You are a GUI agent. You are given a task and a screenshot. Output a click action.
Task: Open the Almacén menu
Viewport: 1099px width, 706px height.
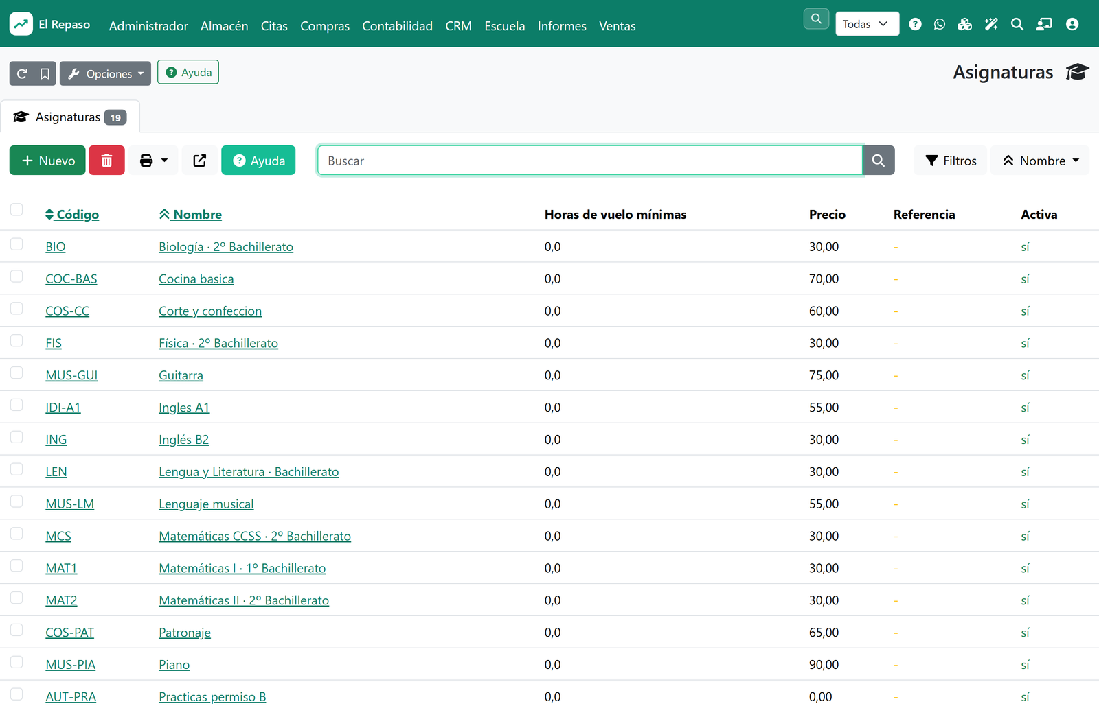[224, 26]
